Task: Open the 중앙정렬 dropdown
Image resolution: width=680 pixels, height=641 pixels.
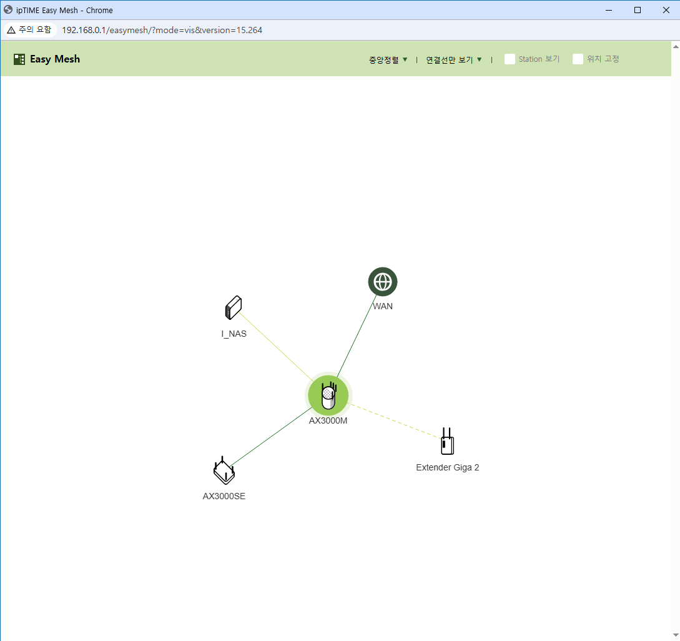Action: tap(388, 59)
